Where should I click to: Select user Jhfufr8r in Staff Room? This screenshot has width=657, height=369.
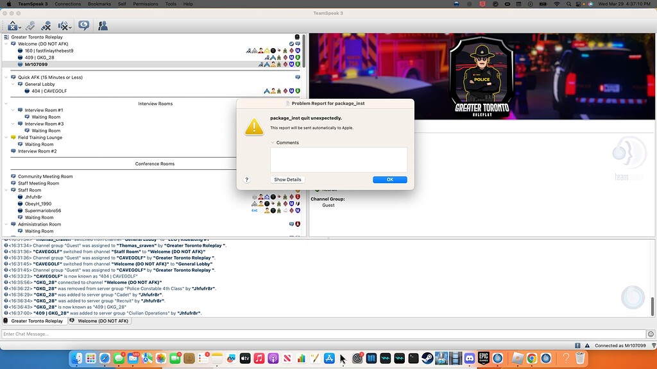pos(33,197)
